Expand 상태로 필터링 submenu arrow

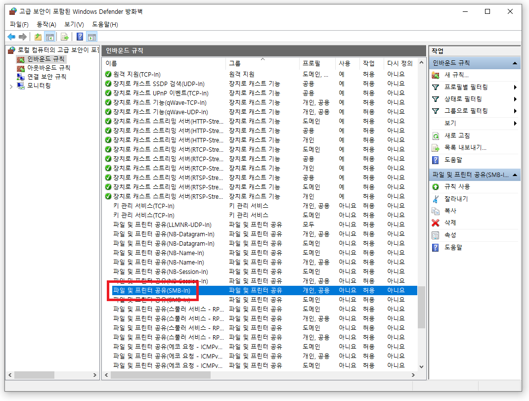click(x=515, y=99)
